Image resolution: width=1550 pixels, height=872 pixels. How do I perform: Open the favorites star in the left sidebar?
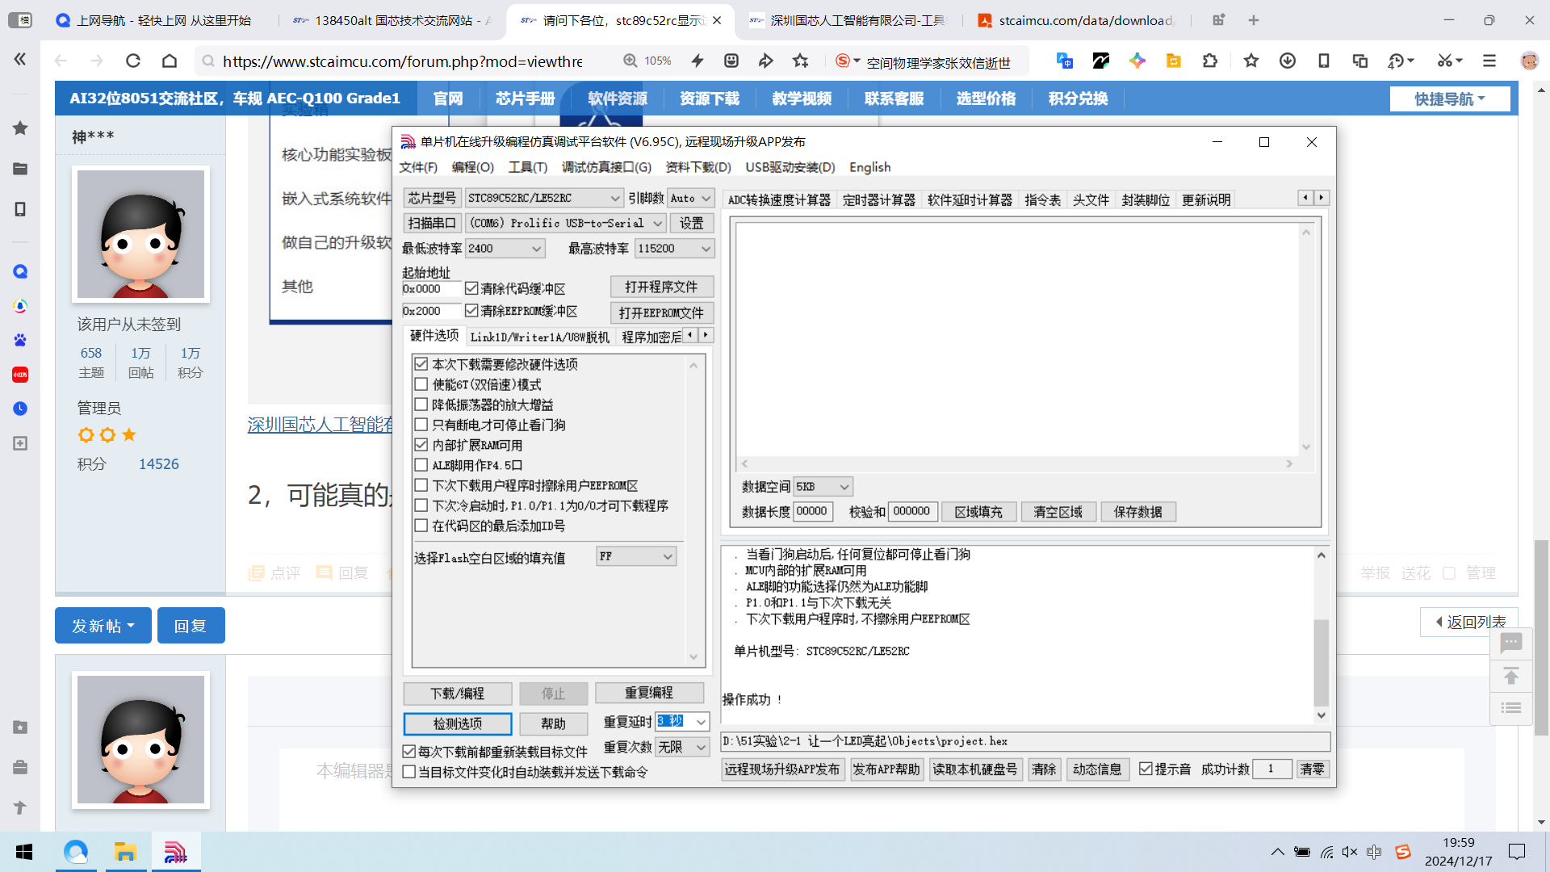(x=20, y=128)
